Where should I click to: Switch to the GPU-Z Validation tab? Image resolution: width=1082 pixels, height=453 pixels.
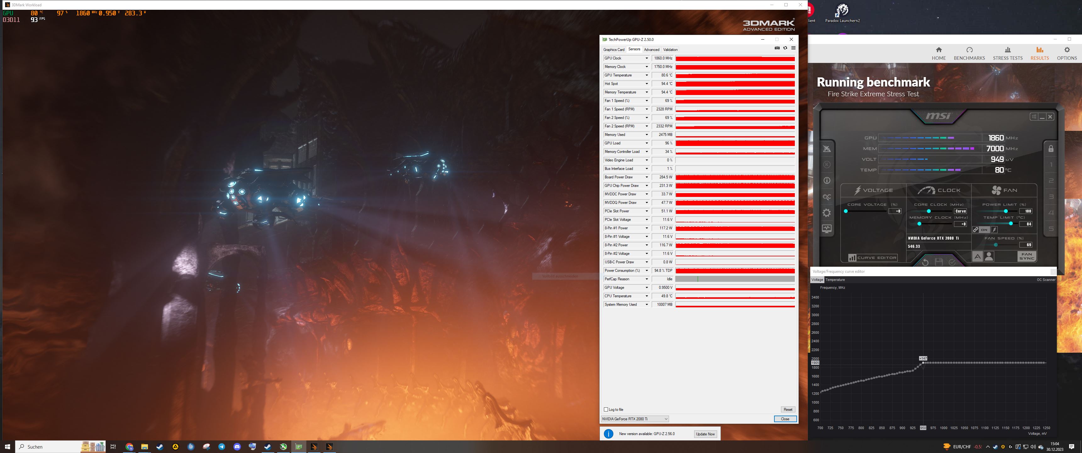coord(670,50)
